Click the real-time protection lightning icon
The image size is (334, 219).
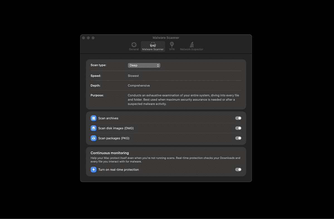[x=94, y=170]
